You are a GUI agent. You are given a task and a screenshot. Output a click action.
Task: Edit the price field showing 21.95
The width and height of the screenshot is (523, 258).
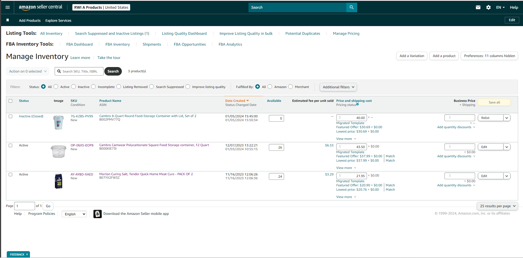tap(351, 176)
